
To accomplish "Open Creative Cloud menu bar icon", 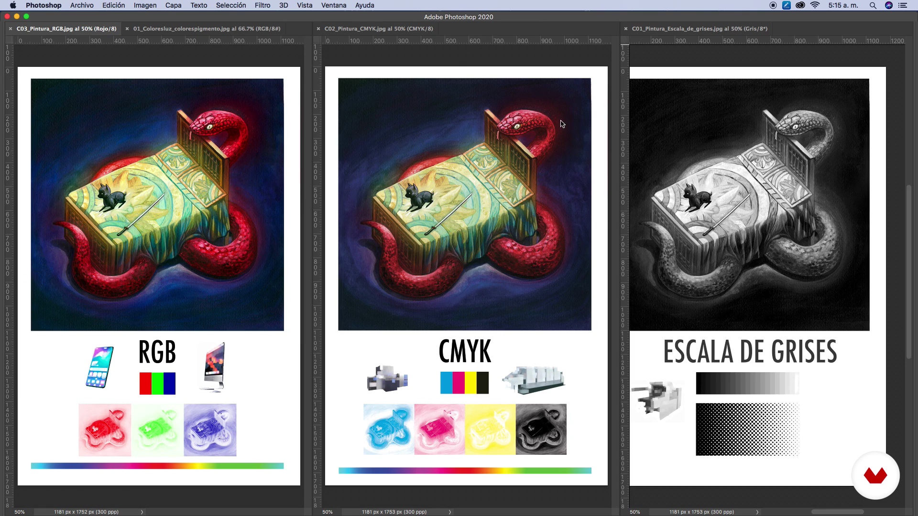I will tap(800, 5).
